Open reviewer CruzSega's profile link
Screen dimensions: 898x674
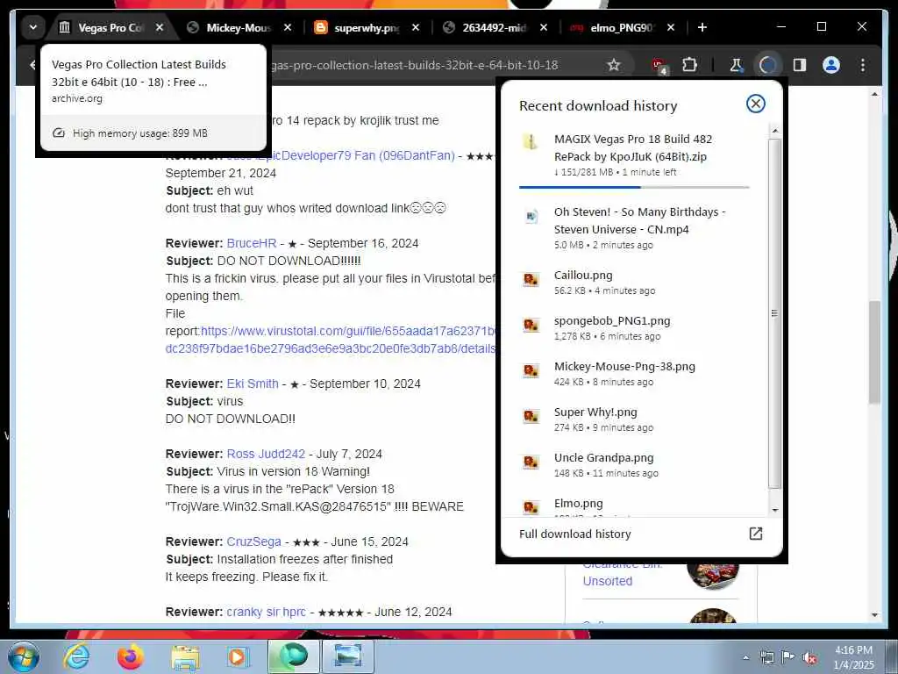[253, 541]
